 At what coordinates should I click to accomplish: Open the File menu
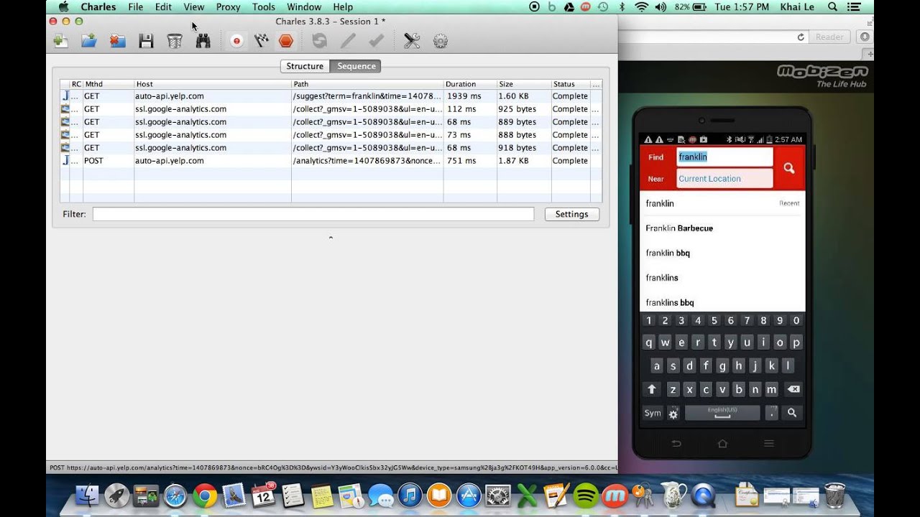[x=136, y=6]
